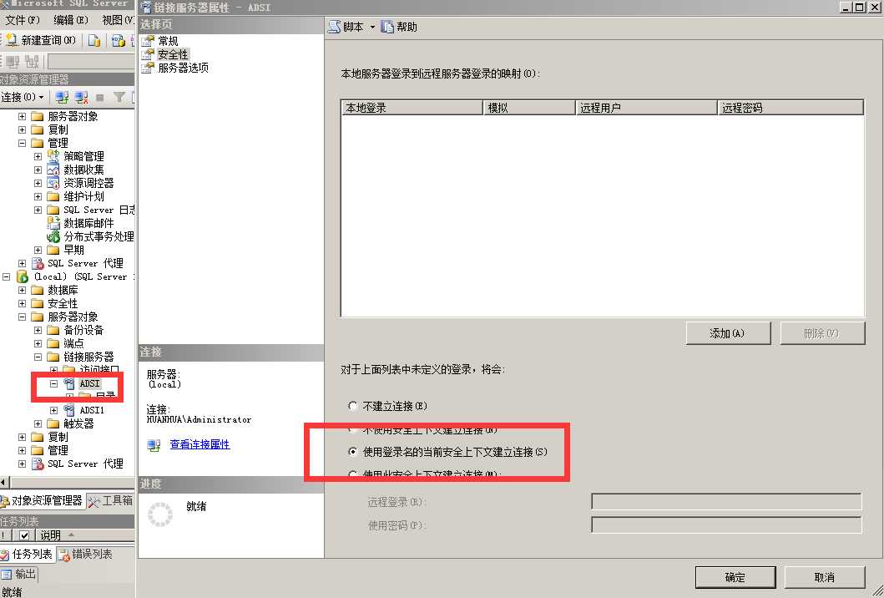The height and width of the screenshot is (598, 884).
Task: Click the 脚本 script icon
Action: 335,27
